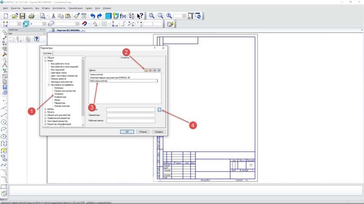
Task: Move utility item up with arrow icon
Action: coord(155,70)
